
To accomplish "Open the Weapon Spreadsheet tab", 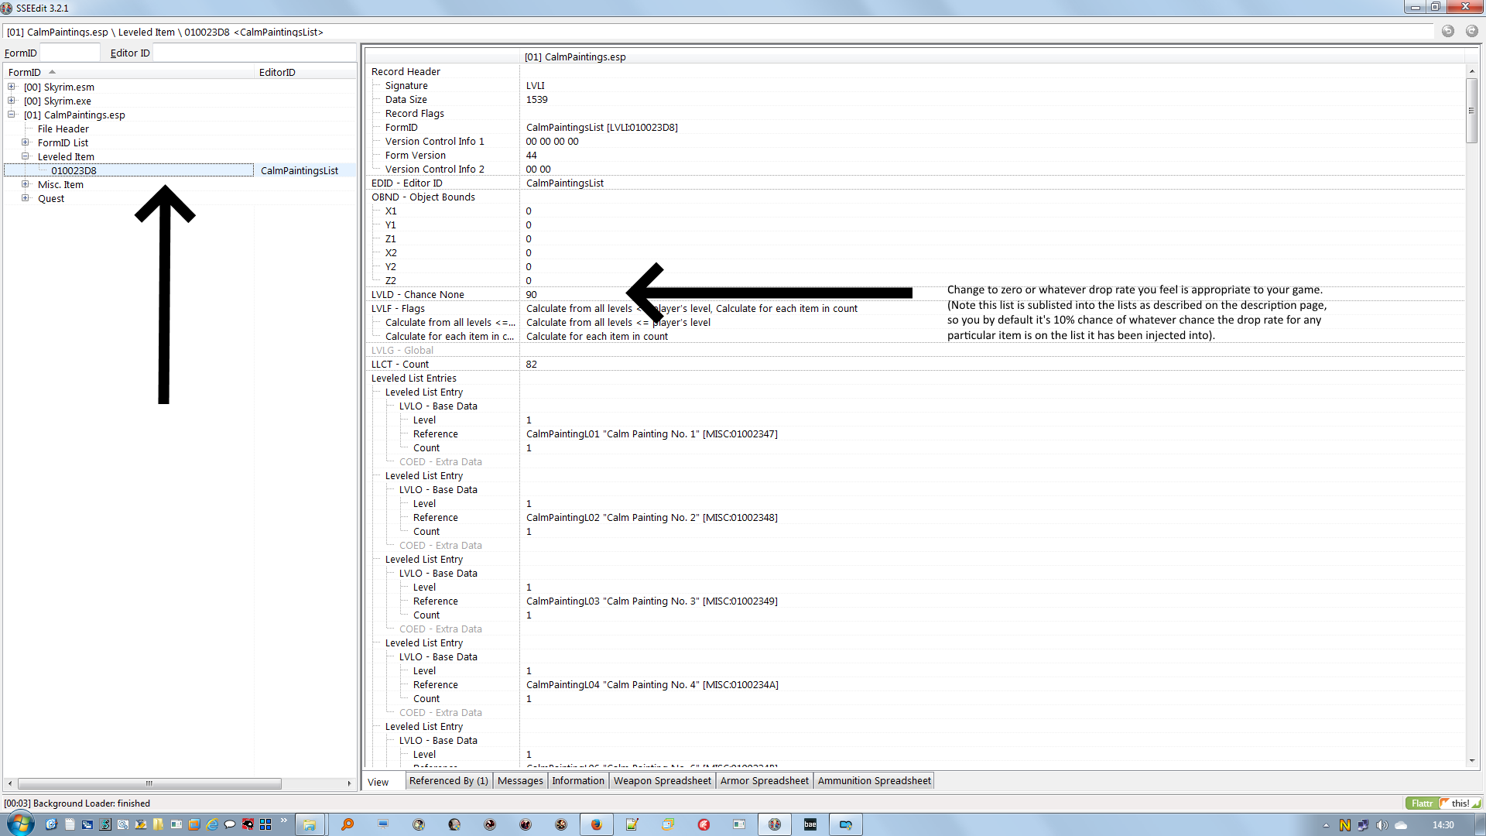I will pos(663,780).
